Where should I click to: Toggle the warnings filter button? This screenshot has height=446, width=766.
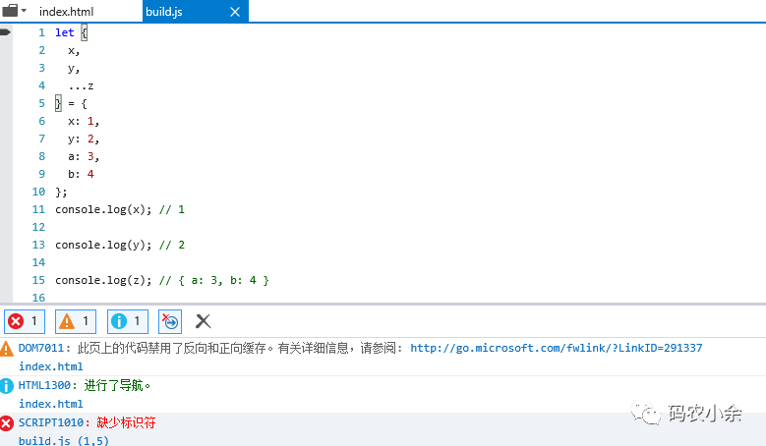[x=76, y=321]
